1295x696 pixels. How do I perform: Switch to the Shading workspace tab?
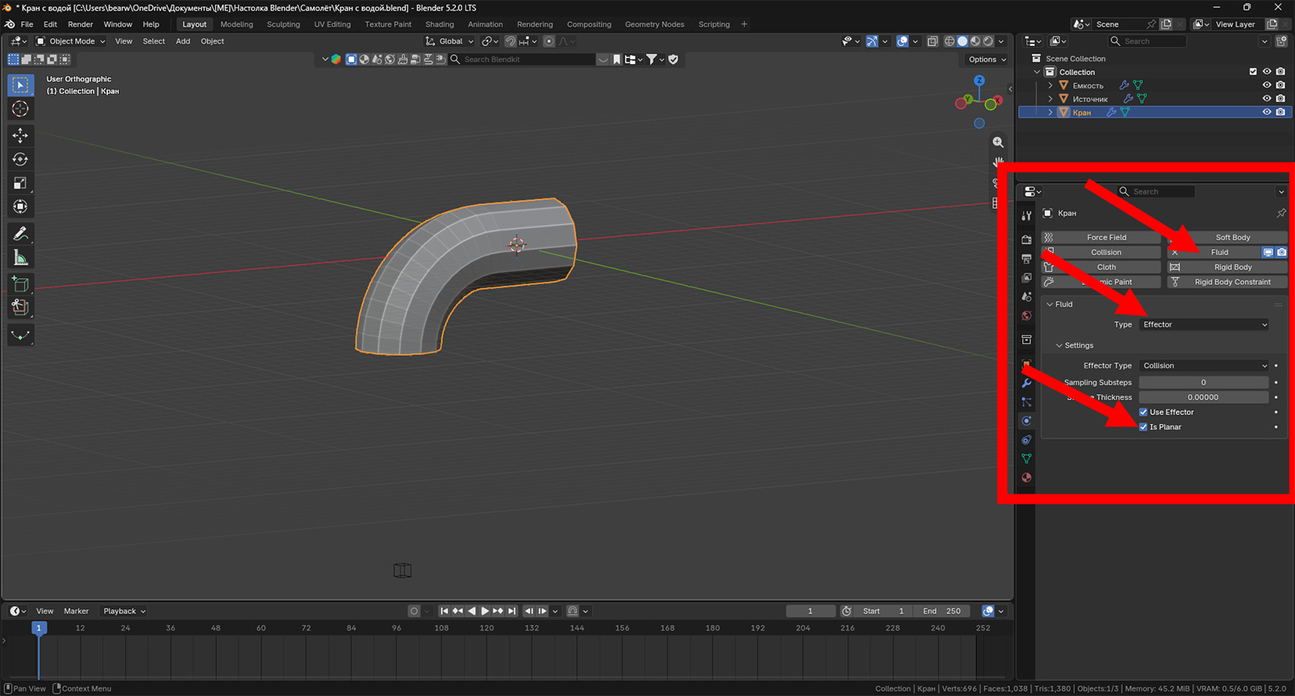click(x=439, y=24)
